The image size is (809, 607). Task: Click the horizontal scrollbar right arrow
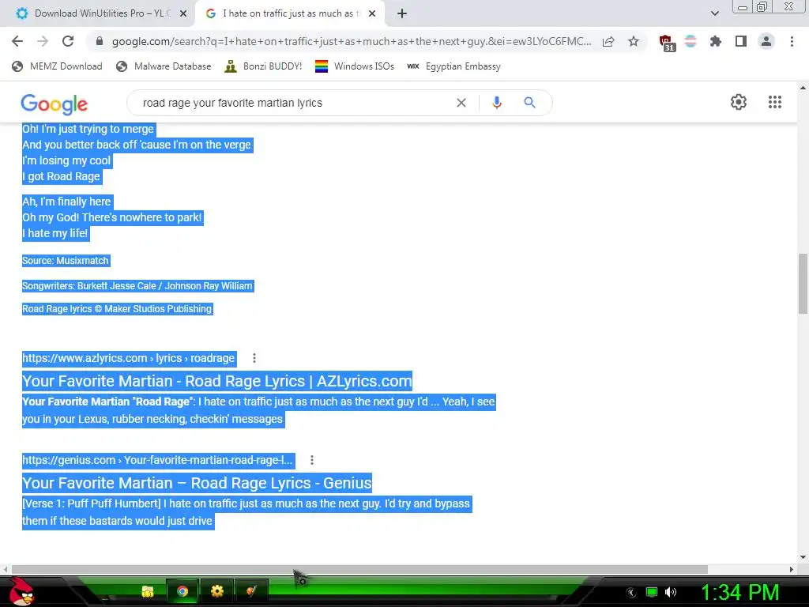point(792,569)
